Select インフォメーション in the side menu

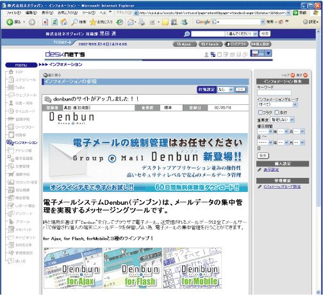[x=22, y=143]
